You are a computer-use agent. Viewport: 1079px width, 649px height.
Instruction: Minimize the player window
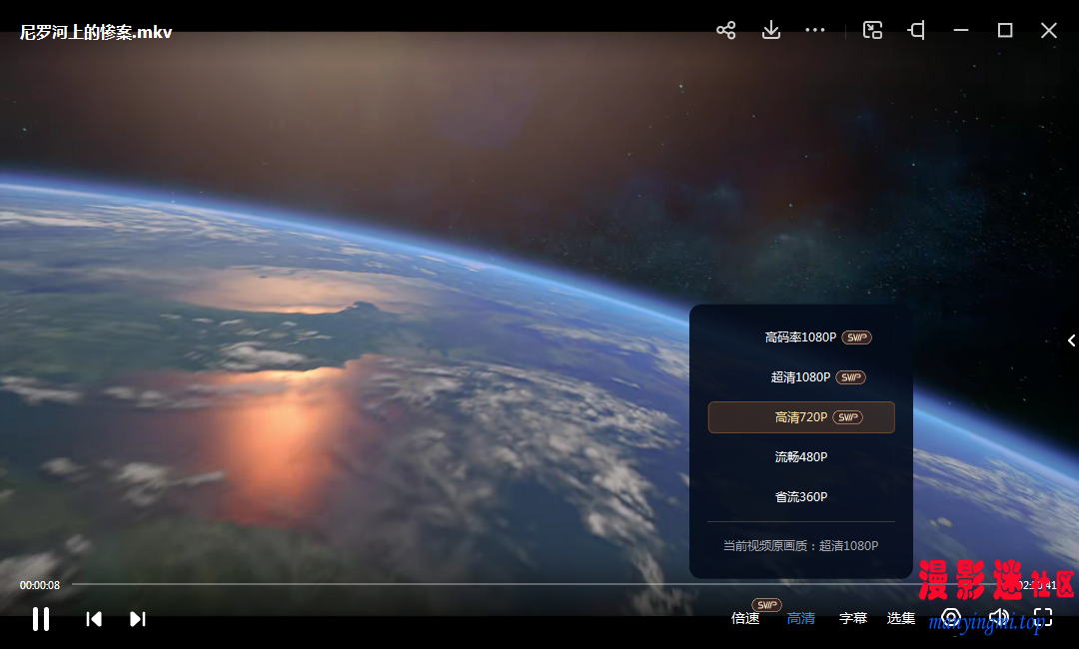[961, 30]
